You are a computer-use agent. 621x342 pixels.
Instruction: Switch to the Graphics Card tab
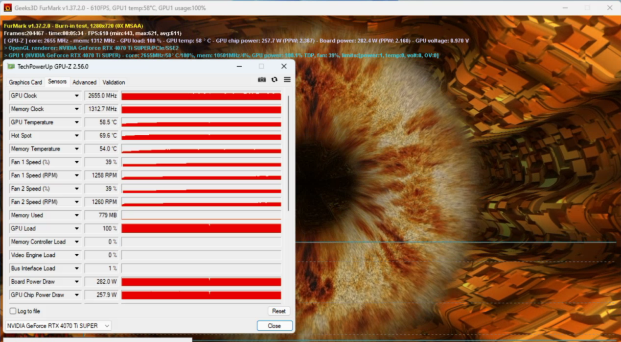(x=25, y=82)
